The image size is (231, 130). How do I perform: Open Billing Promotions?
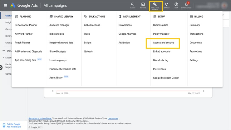coord(196,51)
